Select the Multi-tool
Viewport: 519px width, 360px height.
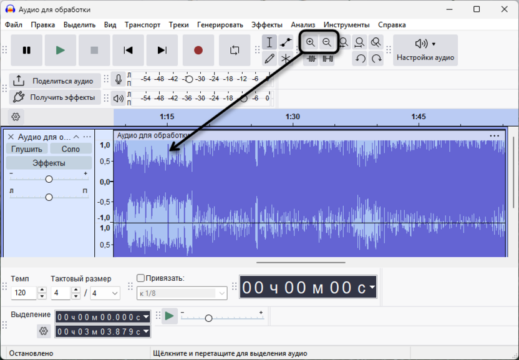(285, 59)
